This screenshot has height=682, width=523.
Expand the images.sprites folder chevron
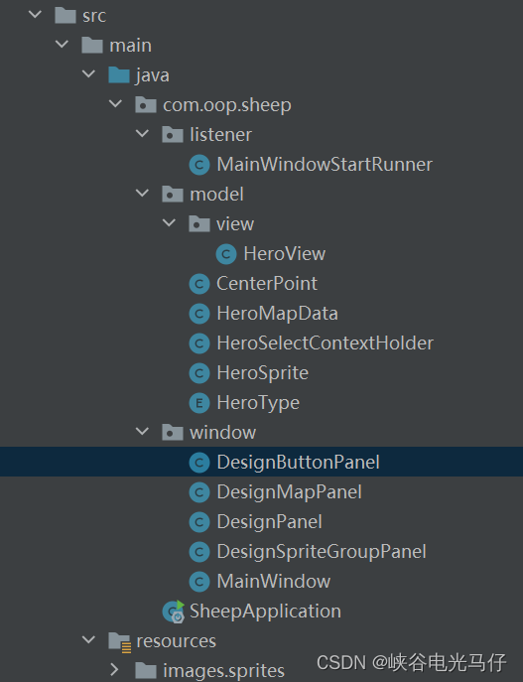click(115, 669)
